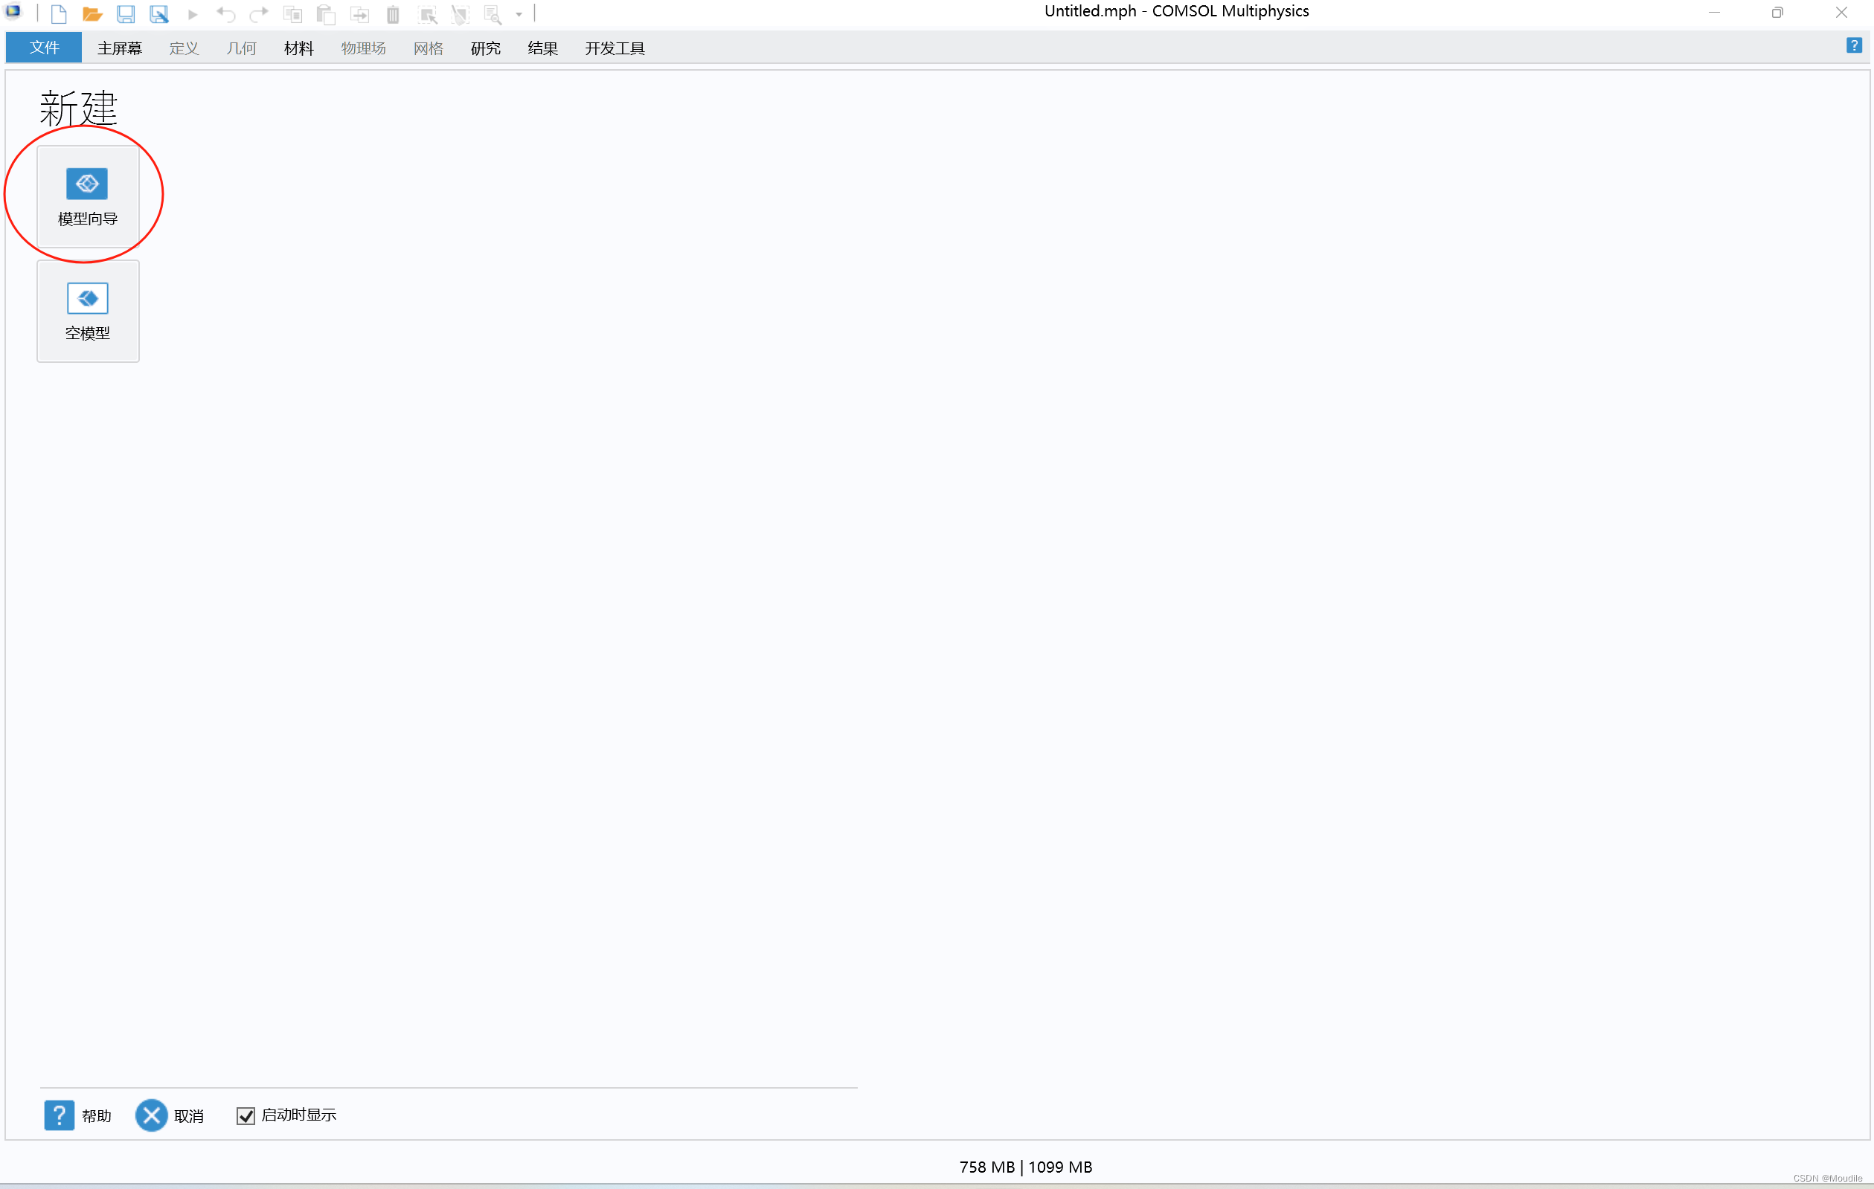Click the Paste clipboard icon
Image resolution: width=1874 pixels, height=1189 pixels.
click(x=325, y=14)
